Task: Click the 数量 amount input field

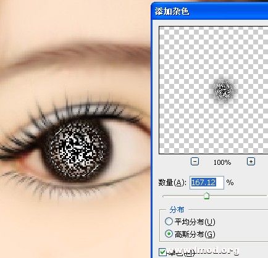Action: (207, 183)
